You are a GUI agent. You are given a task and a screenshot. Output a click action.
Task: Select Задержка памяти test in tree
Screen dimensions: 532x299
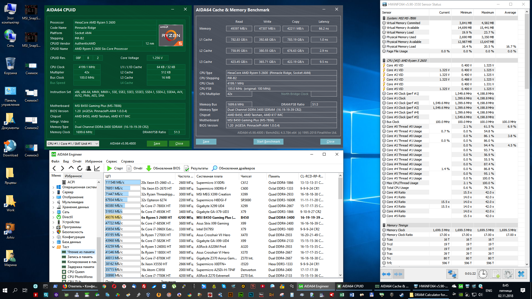[81, 267]
